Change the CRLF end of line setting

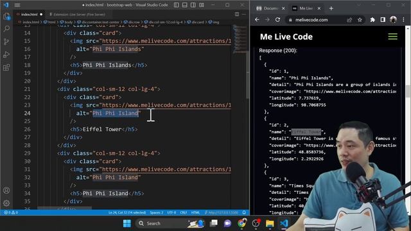[x=184, y=212]
